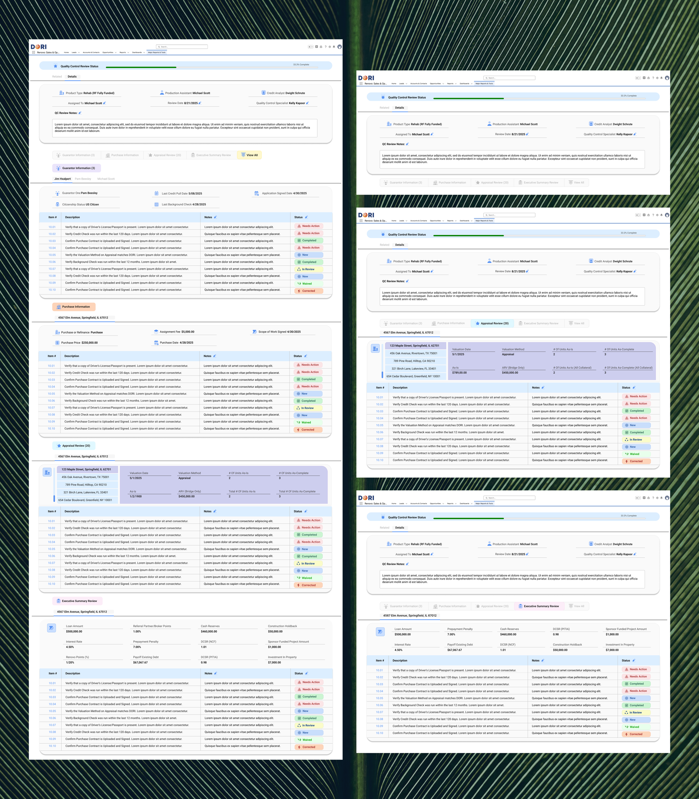The image size is (699, 799).
Task: Edit Quality Control Specialist pencil in tall left frame
Action: click(307, 103)
